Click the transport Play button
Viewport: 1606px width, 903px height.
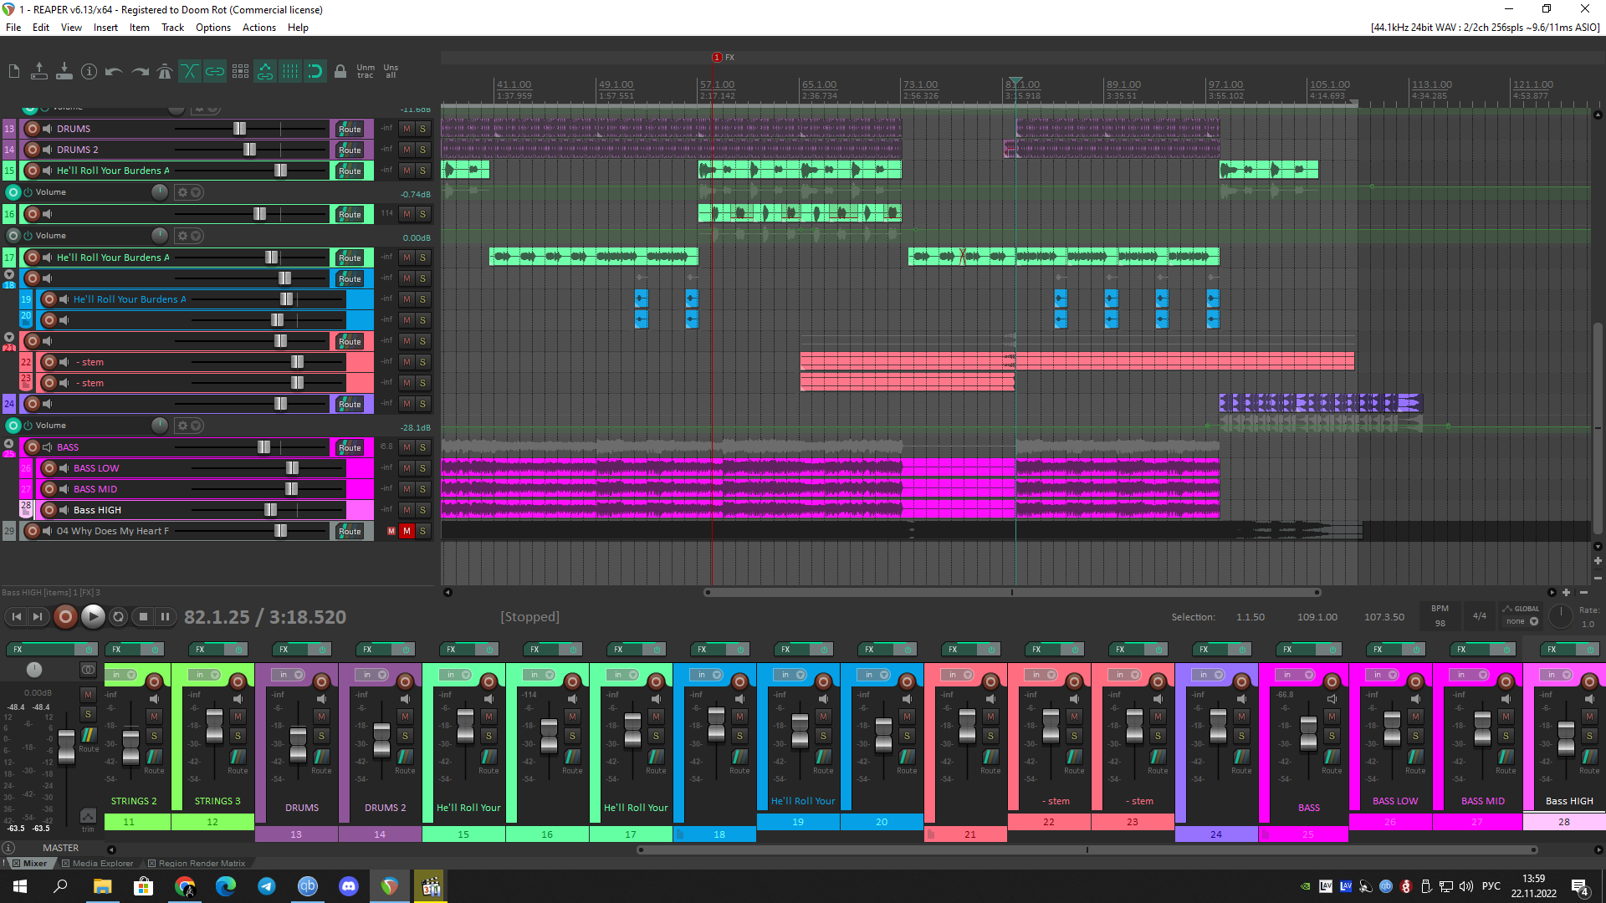tap(93, 617)
